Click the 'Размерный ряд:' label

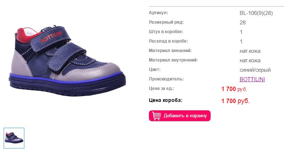click(166, 22)
